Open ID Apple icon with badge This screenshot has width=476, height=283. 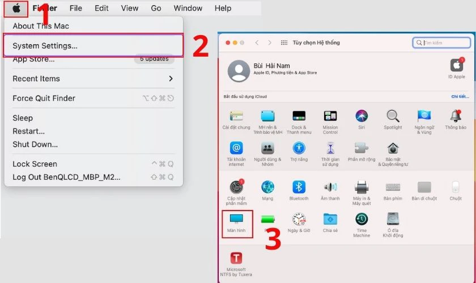pos(456,65)
